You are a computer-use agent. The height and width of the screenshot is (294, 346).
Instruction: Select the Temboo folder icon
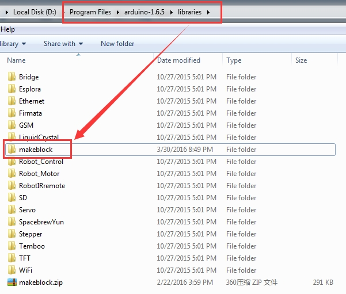pyautogui.click(x=12, y=246)
